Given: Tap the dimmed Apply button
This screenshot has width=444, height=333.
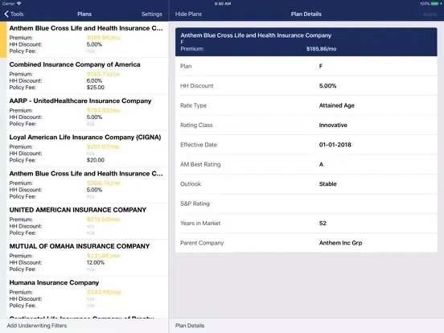Looking at the screenshot, I should [x=430, y=14].
